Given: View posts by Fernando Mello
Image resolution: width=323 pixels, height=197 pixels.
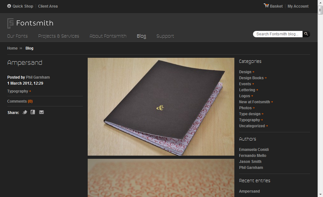Looking at the screenshot, I should (253, 156).
